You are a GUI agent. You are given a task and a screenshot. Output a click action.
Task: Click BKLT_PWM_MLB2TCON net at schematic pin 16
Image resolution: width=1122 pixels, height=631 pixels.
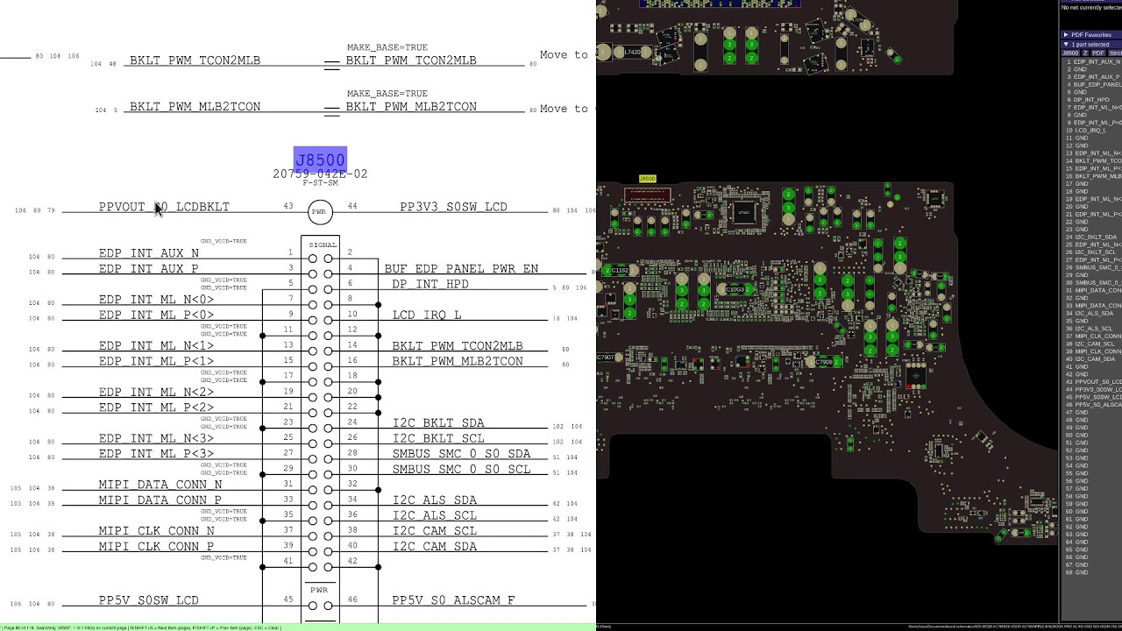(457, 361)
